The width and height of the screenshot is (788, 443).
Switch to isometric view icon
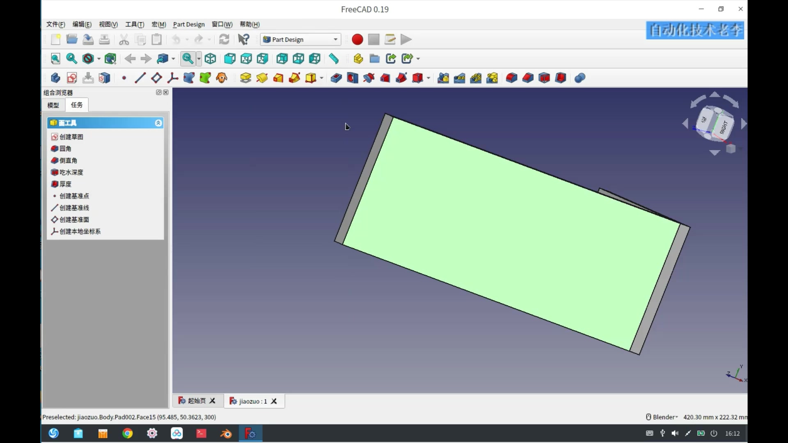(210, 59)
